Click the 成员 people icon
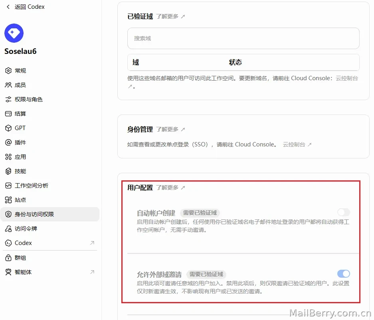 click(x=8, y=85)
